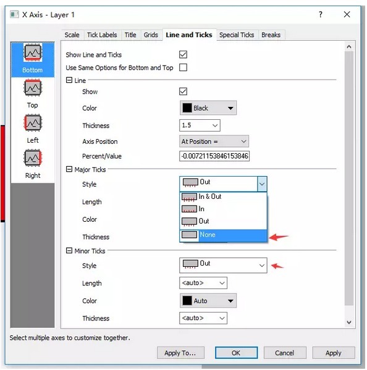
Task: Open the Line Color Black swatch
Action: 208,108
